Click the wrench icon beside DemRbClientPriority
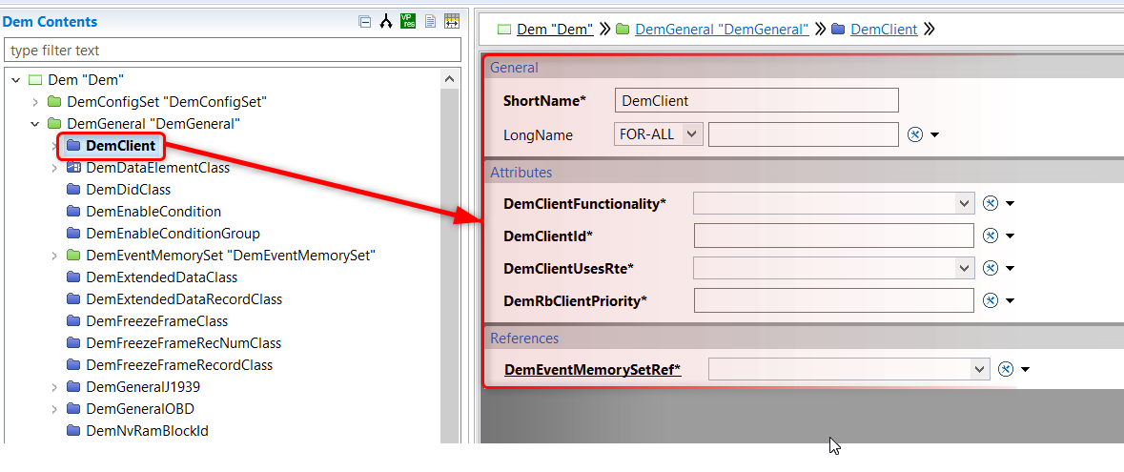 (x=990, y=300)
